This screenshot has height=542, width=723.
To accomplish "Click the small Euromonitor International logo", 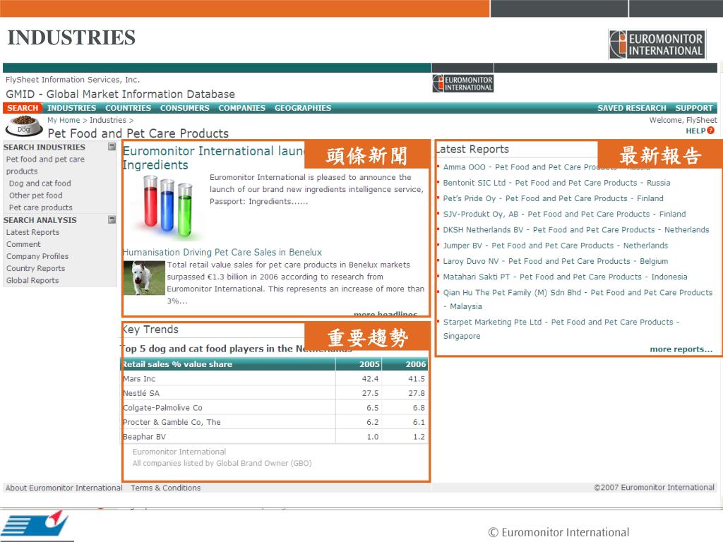I will (x=463, y=83).
